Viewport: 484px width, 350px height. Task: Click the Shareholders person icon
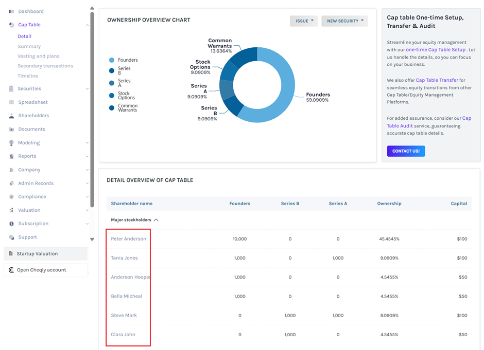tap(11, 116)
